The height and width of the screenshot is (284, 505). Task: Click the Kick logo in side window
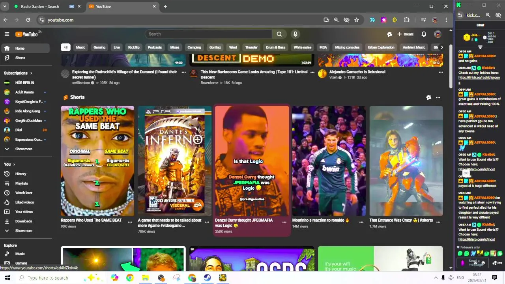point(459,5)
